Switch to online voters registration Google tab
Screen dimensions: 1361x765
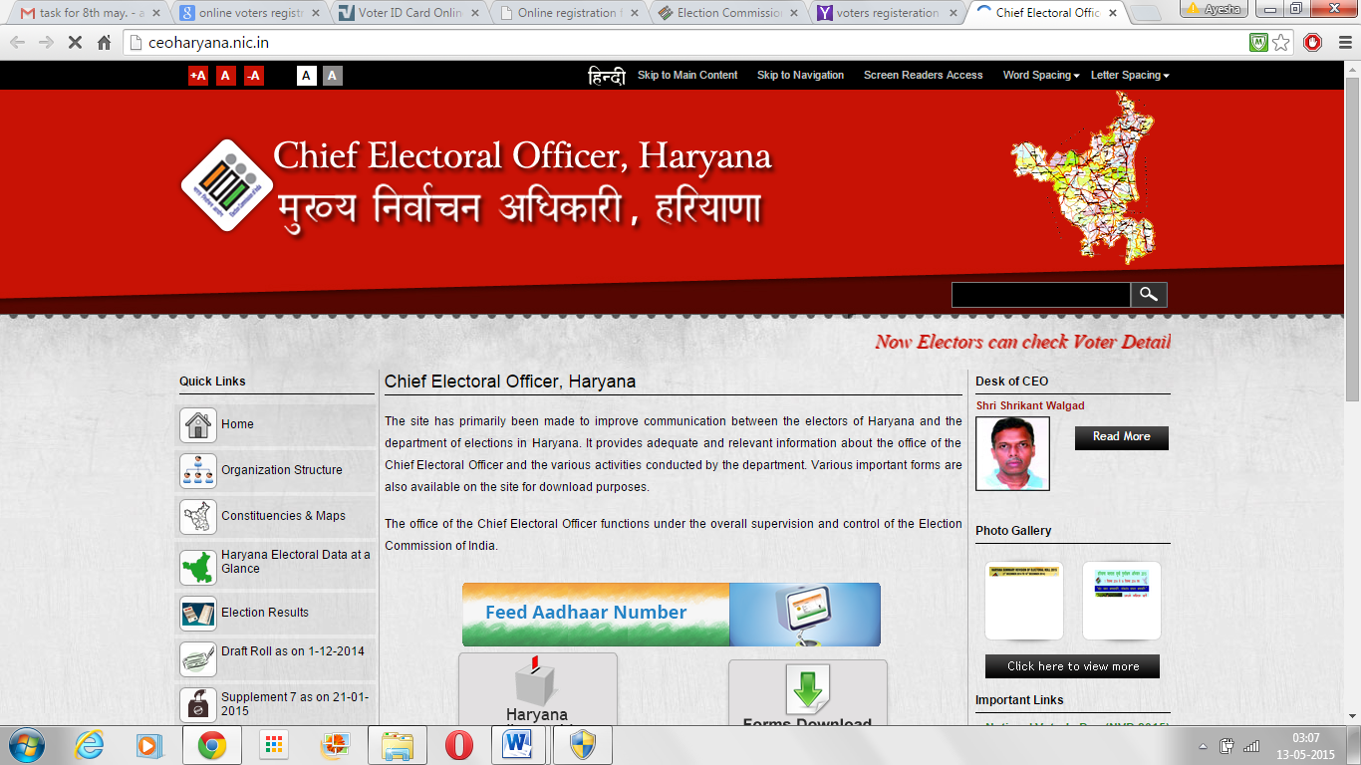pos(249,13)
